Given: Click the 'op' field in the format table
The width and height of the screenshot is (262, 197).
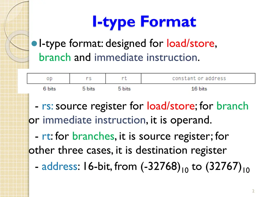Looking at the screenshot, I should click(48, 78).
